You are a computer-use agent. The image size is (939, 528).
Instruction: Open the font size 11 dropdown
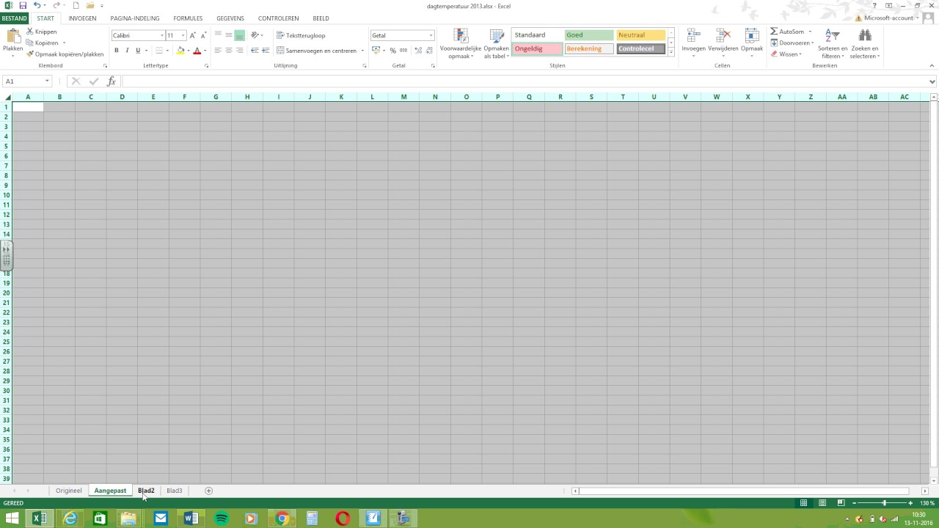pos(183,35)
